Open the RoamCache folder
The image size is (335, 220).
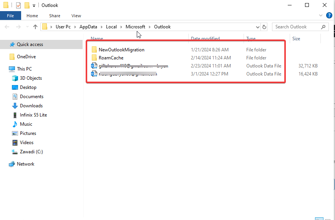click(x=111, y=58)
